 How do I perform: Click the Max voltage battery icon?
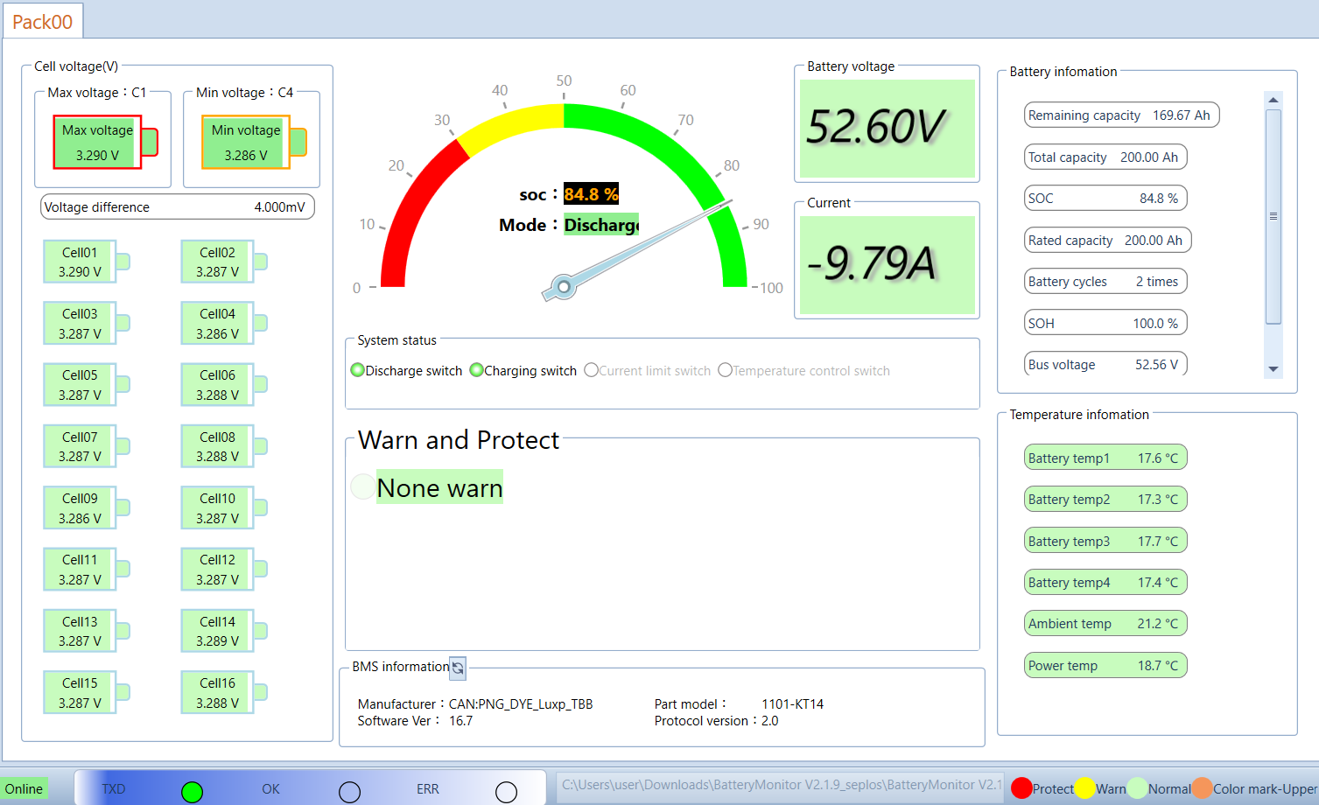[x=105, y=142]
